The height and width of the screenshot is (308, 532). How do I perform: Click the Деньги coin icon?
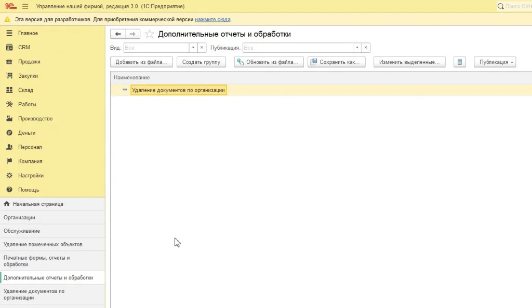pyautogui.click(x=9, y=133)
